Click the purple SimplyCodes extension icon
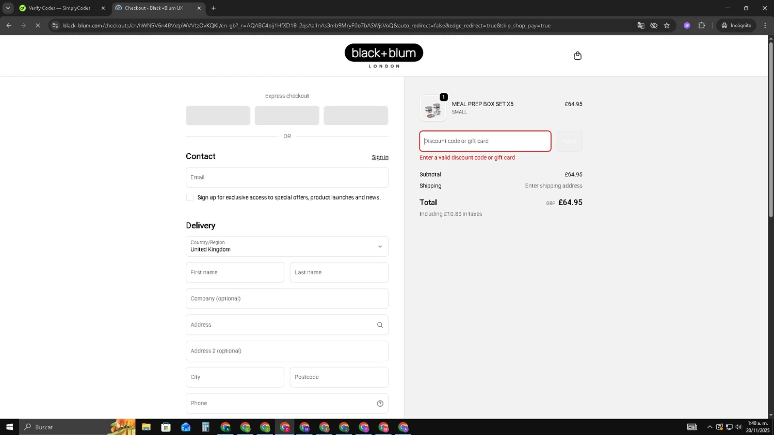 [x=687, y=25]
